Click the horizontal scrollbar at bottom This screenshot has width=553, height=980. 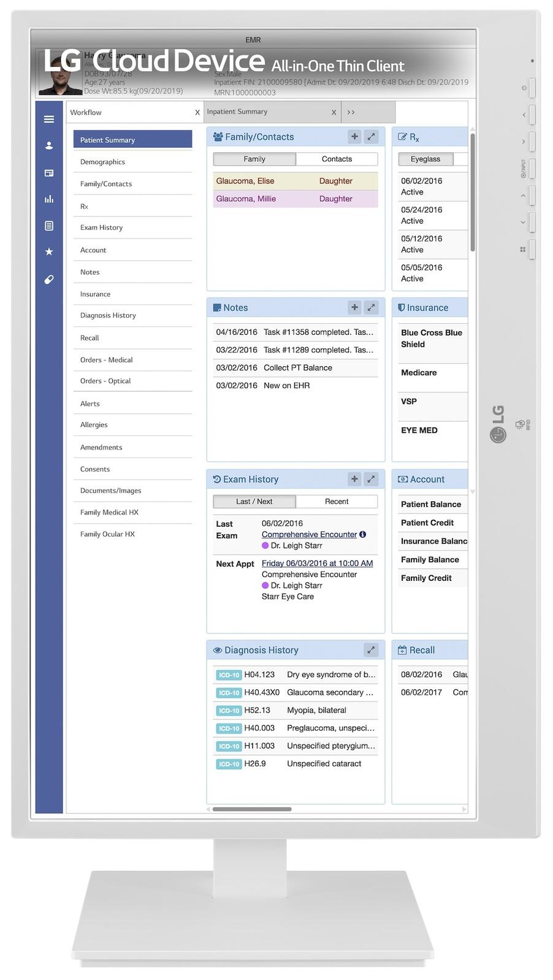pyautogui.click(x=252, y=809)
